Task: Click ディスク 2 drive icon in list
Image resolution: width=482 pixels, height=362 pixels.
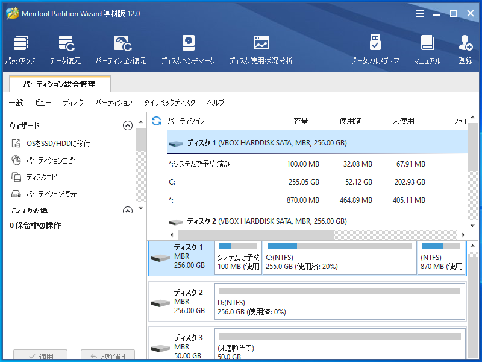Action: coord(176,221)
